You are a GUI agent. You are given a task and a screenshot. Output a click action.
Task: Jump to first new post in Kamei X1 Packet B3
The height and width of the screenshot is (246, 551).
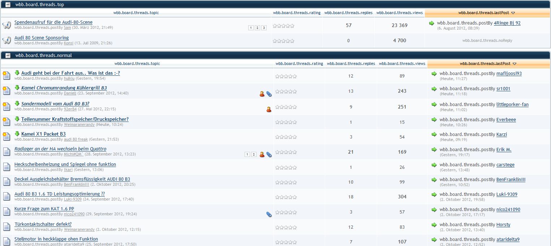(17, 134)
